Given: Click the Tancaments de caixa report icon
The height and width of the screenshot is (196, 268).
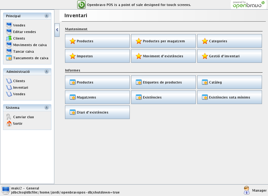Looking at the screenshot, I should click(9, 58).
